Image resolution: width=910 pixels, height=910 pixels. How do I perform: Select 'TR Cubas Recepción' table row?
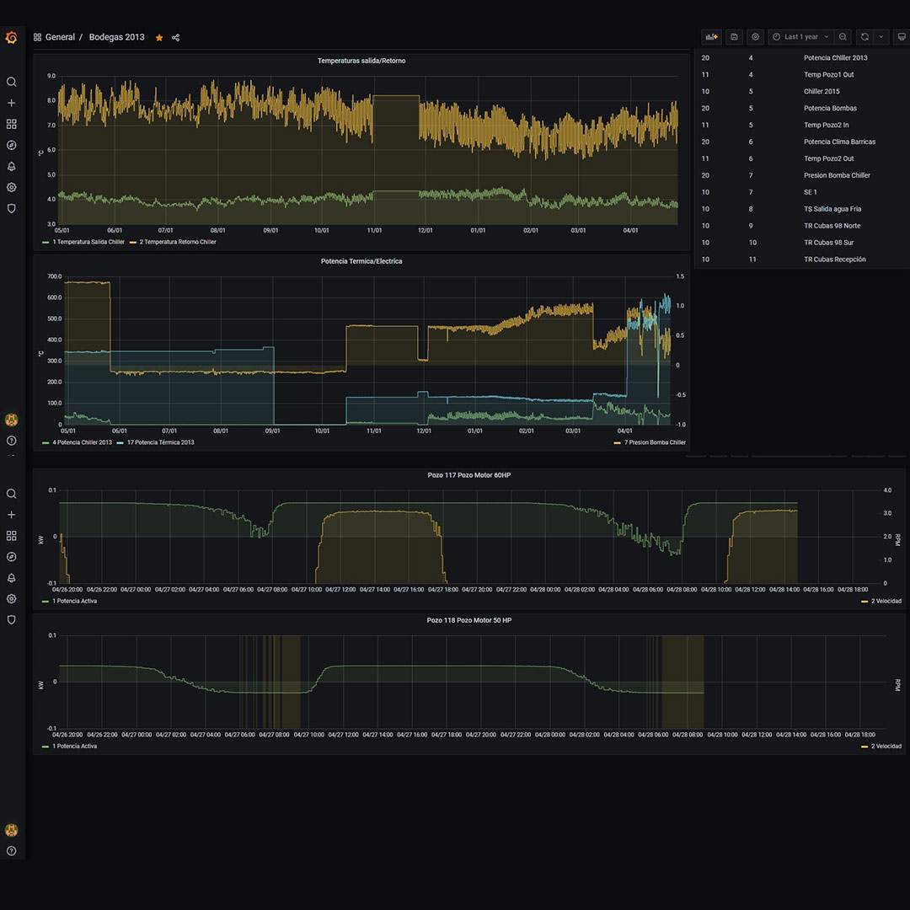801,260
